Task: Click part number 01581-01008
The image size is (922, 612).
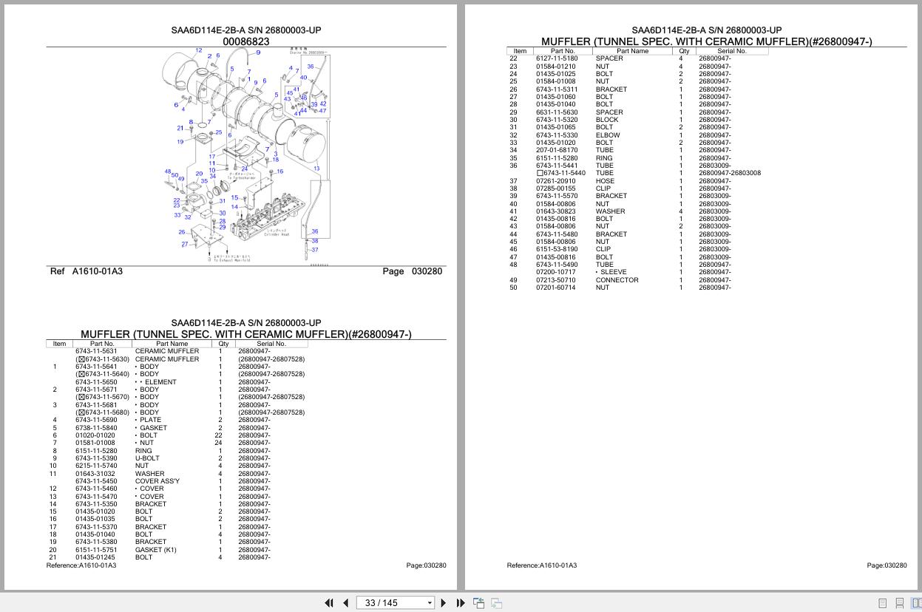Action: click(95, 443)
